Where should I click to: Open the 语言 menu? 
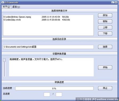(x=16, y=7)
